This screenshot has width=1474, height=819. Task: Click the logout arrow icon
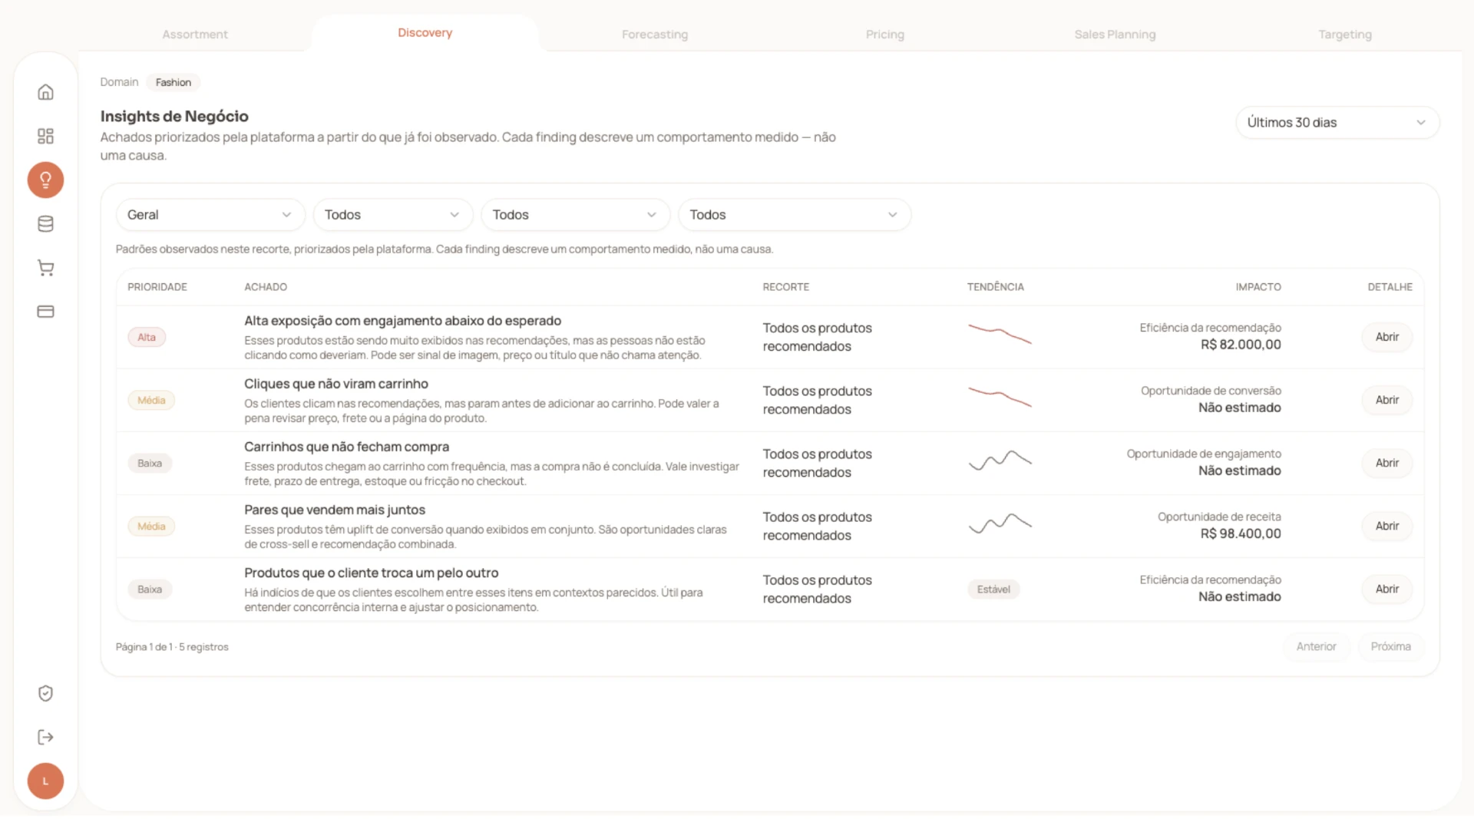45,737
